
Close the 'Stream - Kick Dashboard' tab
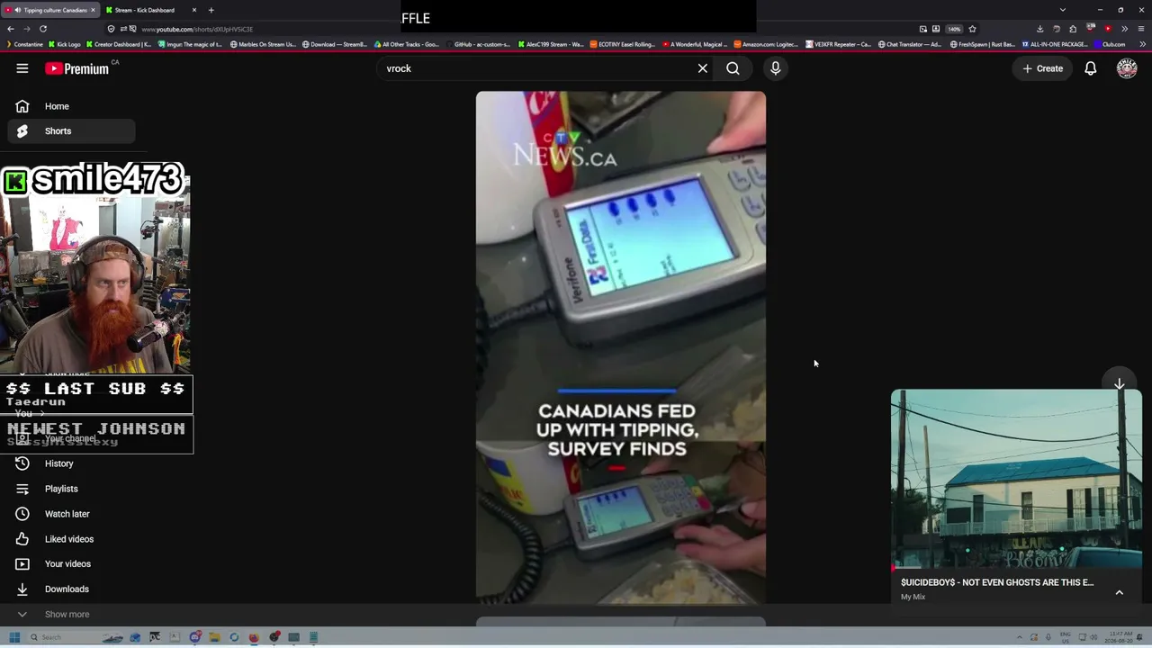click(194, 10)
